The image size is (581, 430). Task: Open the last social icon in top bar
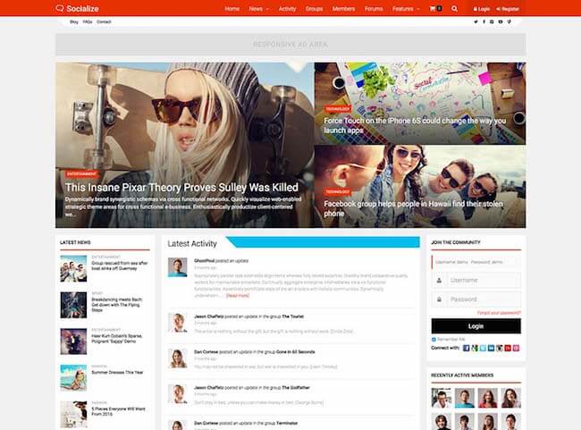coord(509,21)
